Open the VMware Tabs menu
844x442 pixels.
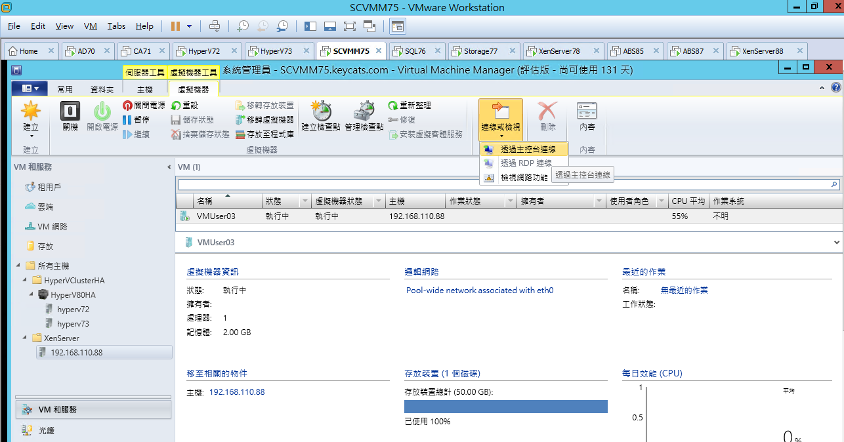(x=116, y=26)
